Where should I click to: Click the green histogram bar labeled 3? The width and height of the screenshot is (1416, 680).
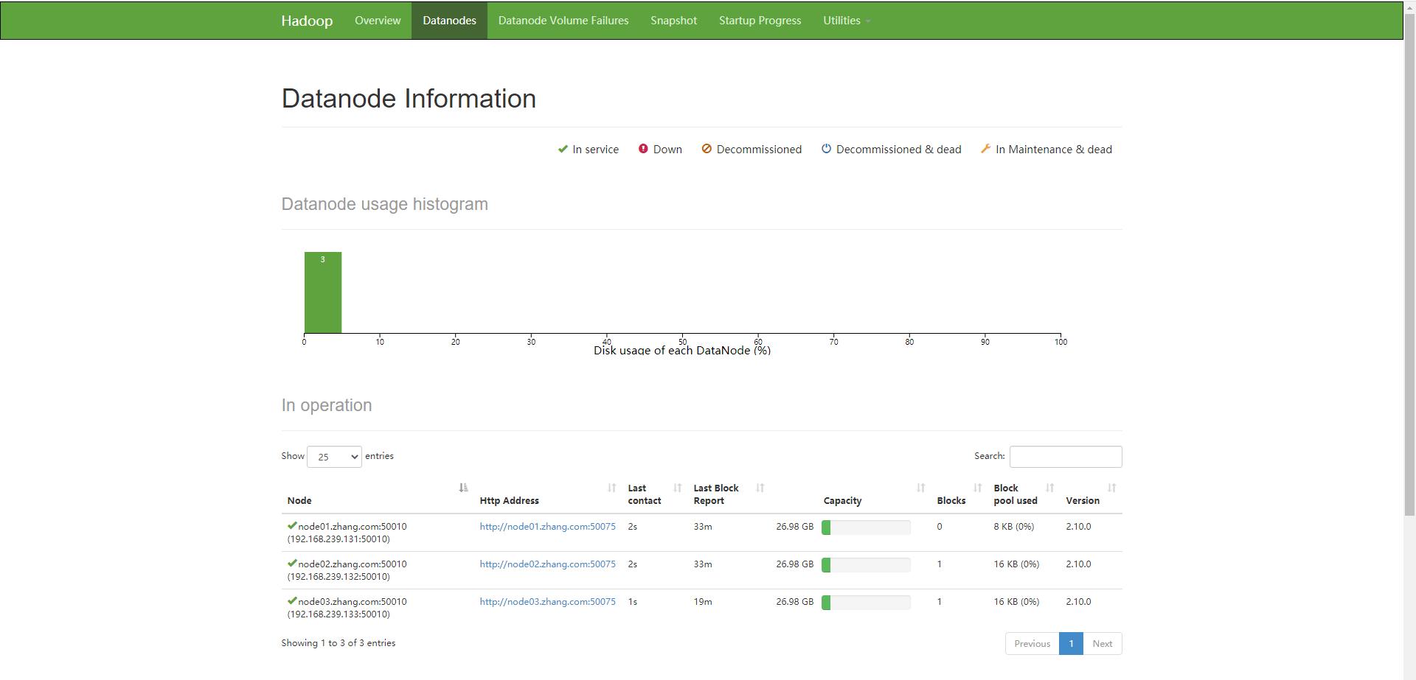tap(323, 292)
